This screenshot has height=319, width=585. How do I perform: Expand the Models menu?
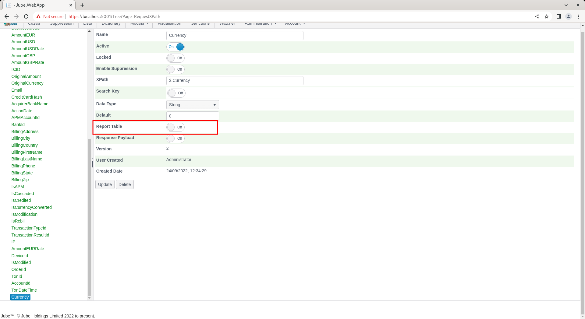pos(140,24)
